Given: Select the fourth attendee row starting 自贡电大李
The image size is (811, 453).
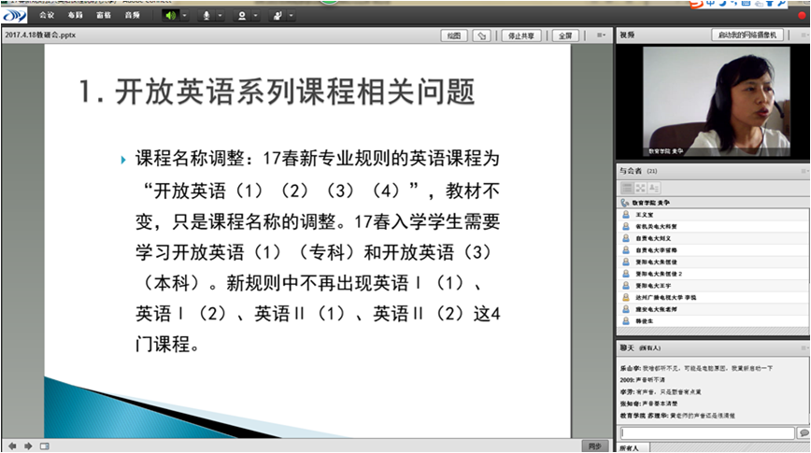Looking at the screenshot, I should [713, 250].
